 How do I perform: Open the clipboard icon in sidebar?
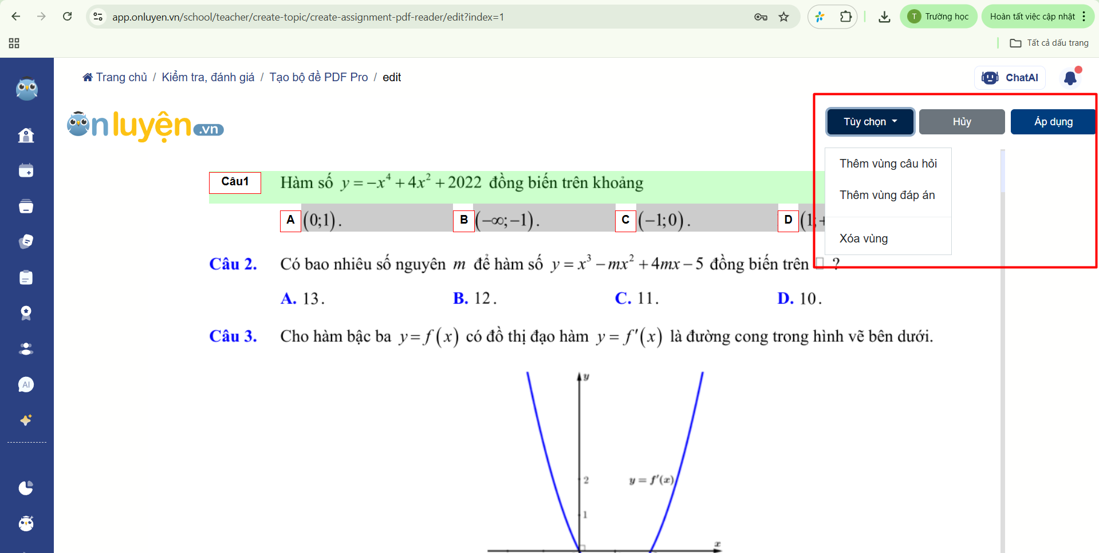point(26,278)
